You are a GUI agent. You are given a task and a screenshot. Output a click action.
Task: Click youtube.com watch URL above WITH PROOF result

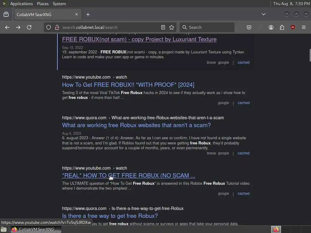point(94,77)
